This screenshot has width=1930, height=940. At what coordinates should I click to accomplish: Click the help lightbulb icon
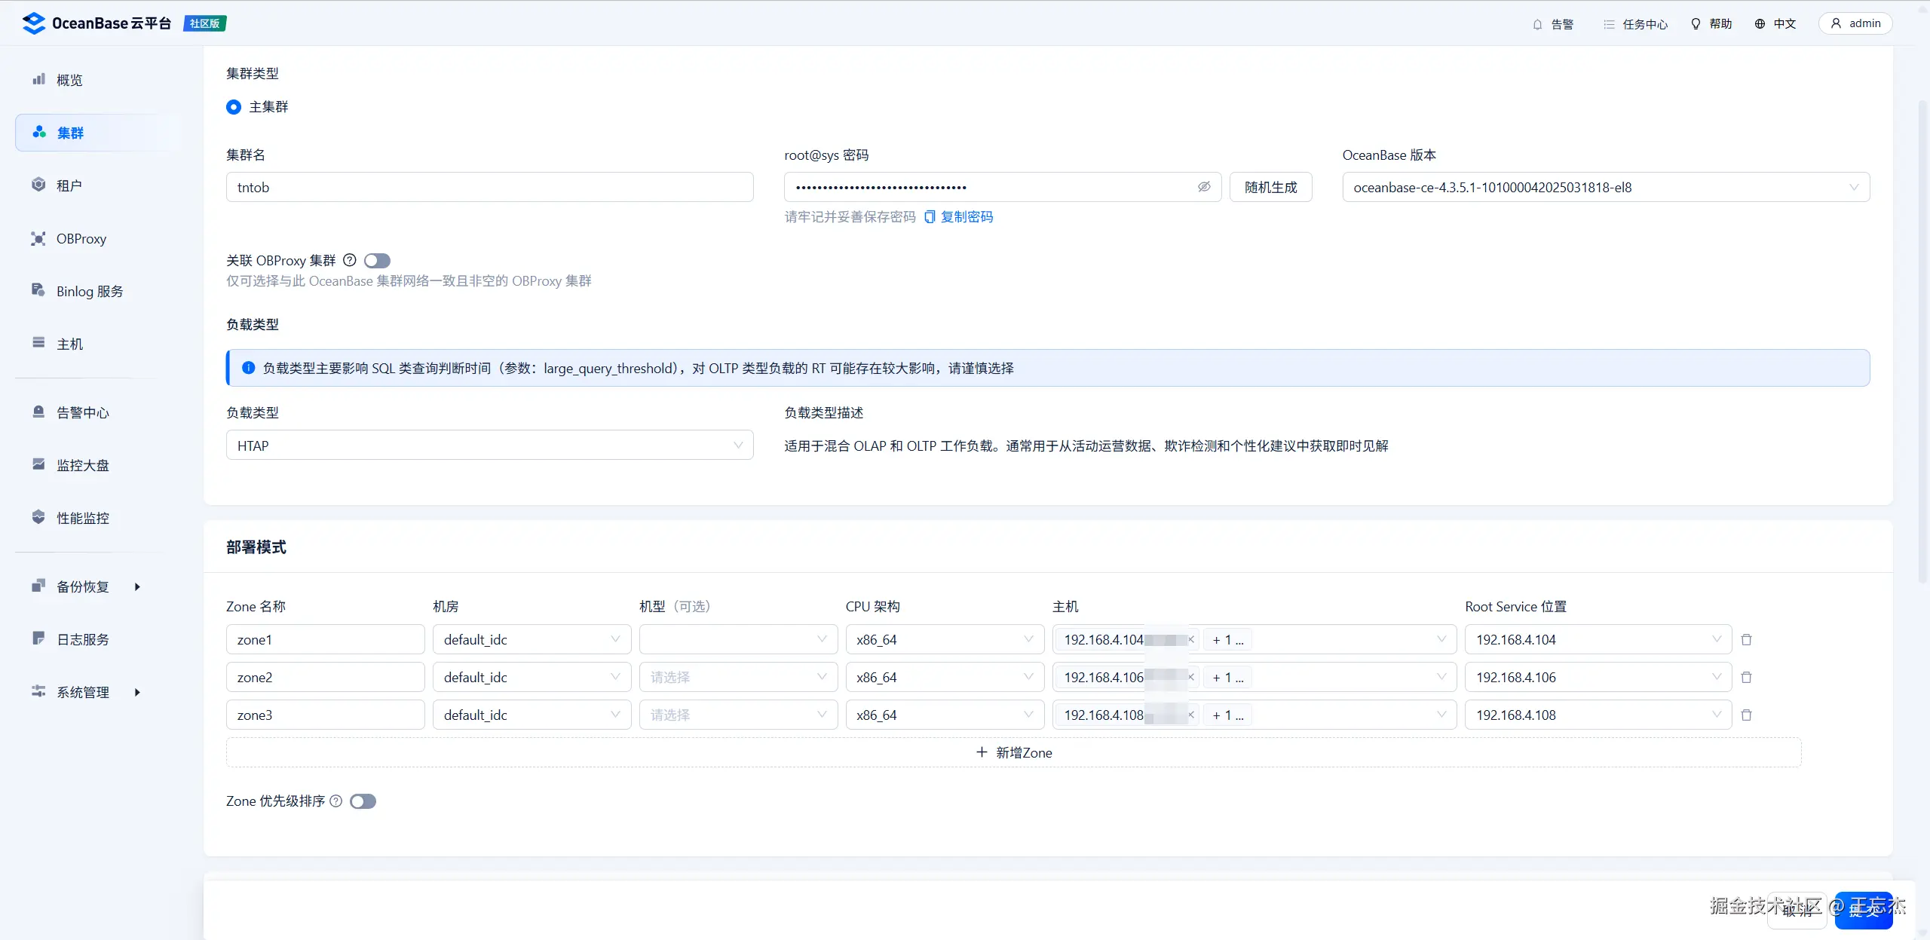pos(1696,24)
